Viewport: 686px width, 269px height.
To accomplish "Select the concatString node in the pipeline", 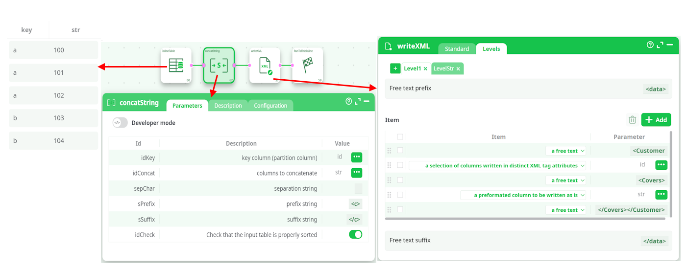I will (x=219, y=65).
